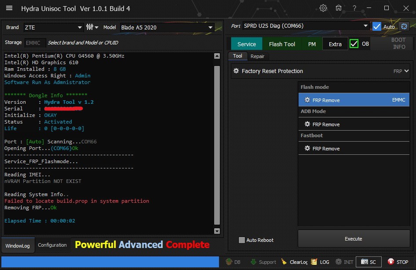Screen dimensions: 416x270
Task: Select FRP Remove under ADB Mode
Action: [326, 124]
